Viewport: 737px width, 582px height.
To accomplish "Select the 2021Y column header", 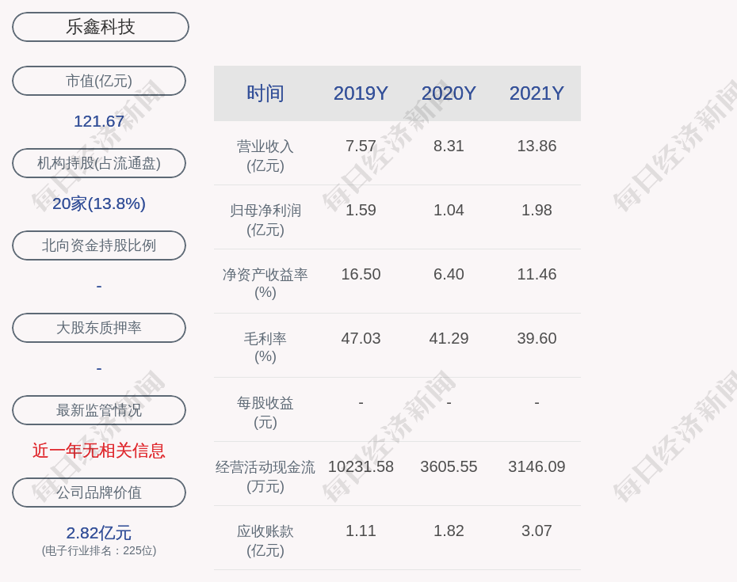I will 537,93.
